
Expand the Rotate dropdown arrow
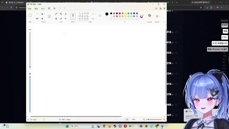coord(45,14)
